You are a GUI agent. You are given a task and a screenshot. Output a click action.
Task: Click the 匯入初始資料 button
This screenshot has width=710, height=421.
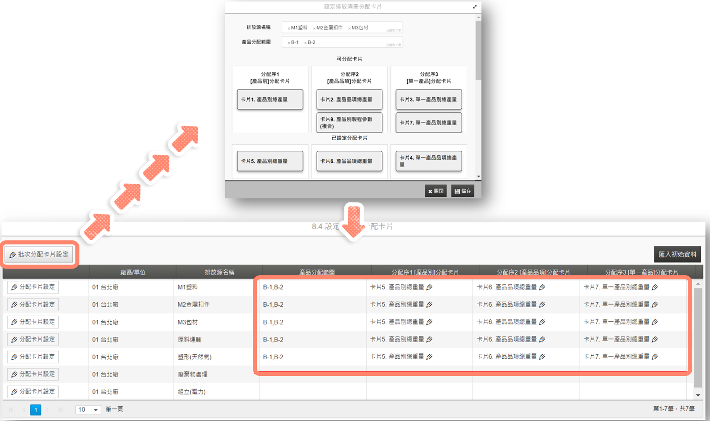pos(677,255)
